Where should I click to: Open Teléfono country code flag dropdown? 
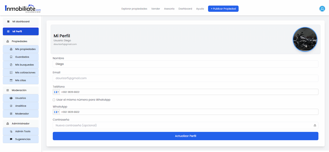pos(56,92)
